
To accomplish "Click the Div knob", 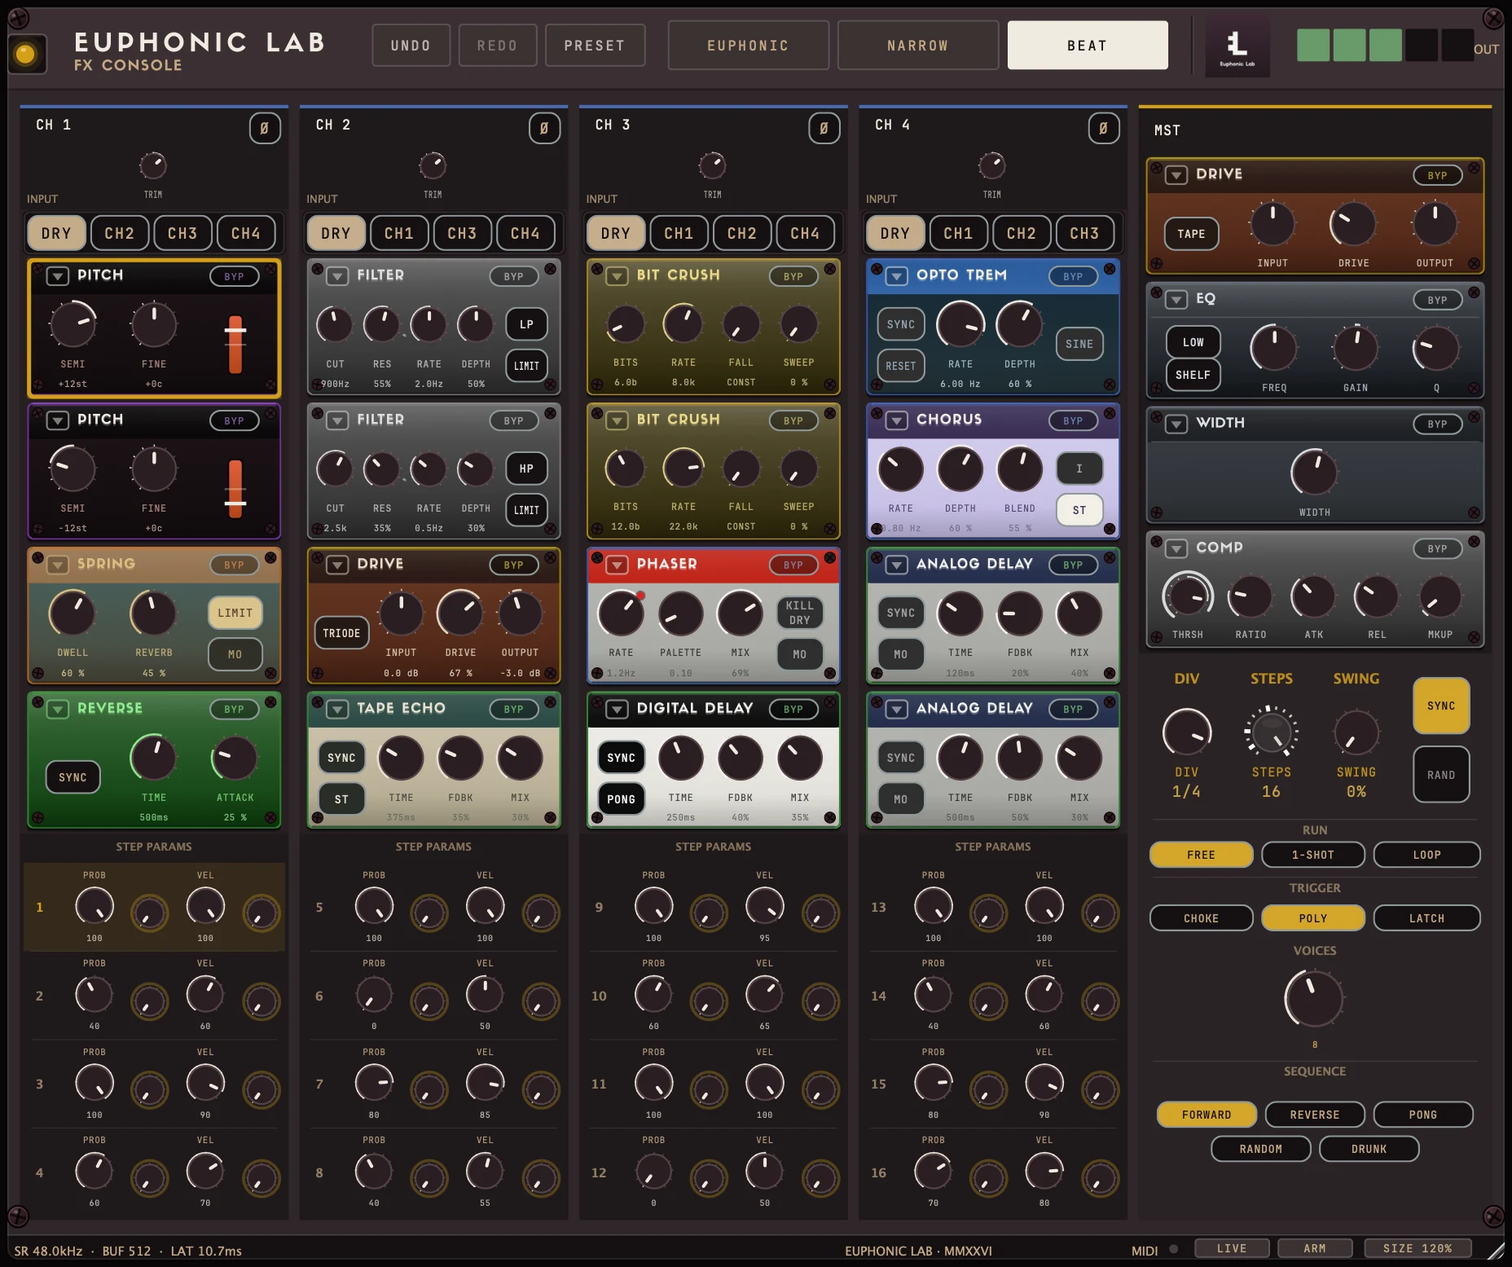I will (x=1187, y=732).
